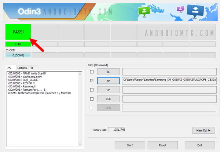Viewport: 220px width, 152px height.
Task: Switch to the Options tab
Action: (22, 68)
